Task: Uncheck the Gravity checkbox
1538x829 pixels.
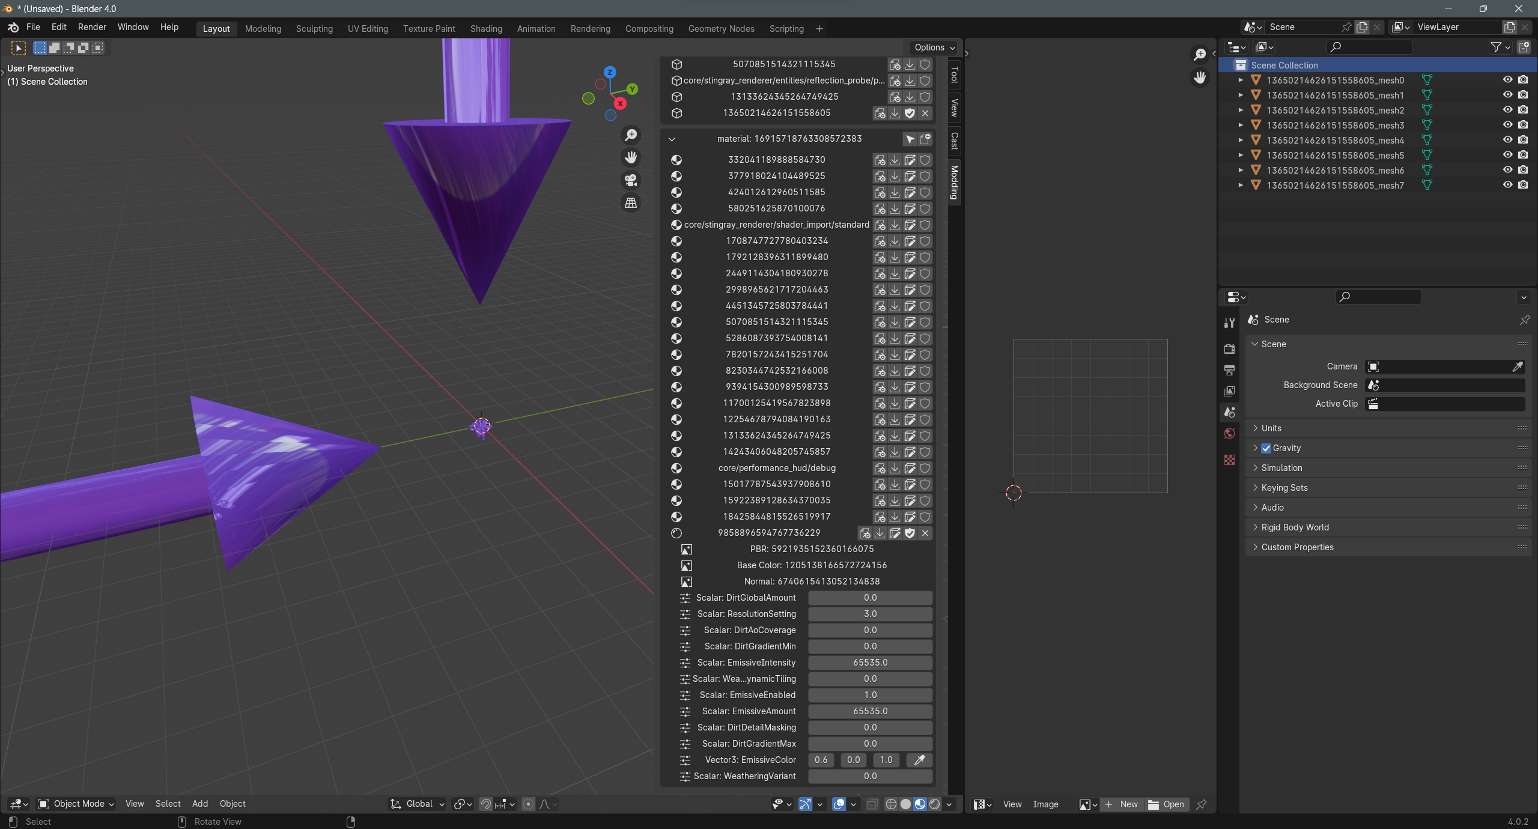Action: point(1266,448)
